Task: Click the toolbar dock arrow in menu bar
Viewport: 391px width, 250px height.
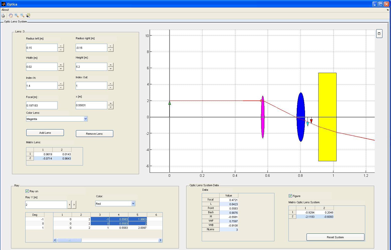Action: point(388,10)
